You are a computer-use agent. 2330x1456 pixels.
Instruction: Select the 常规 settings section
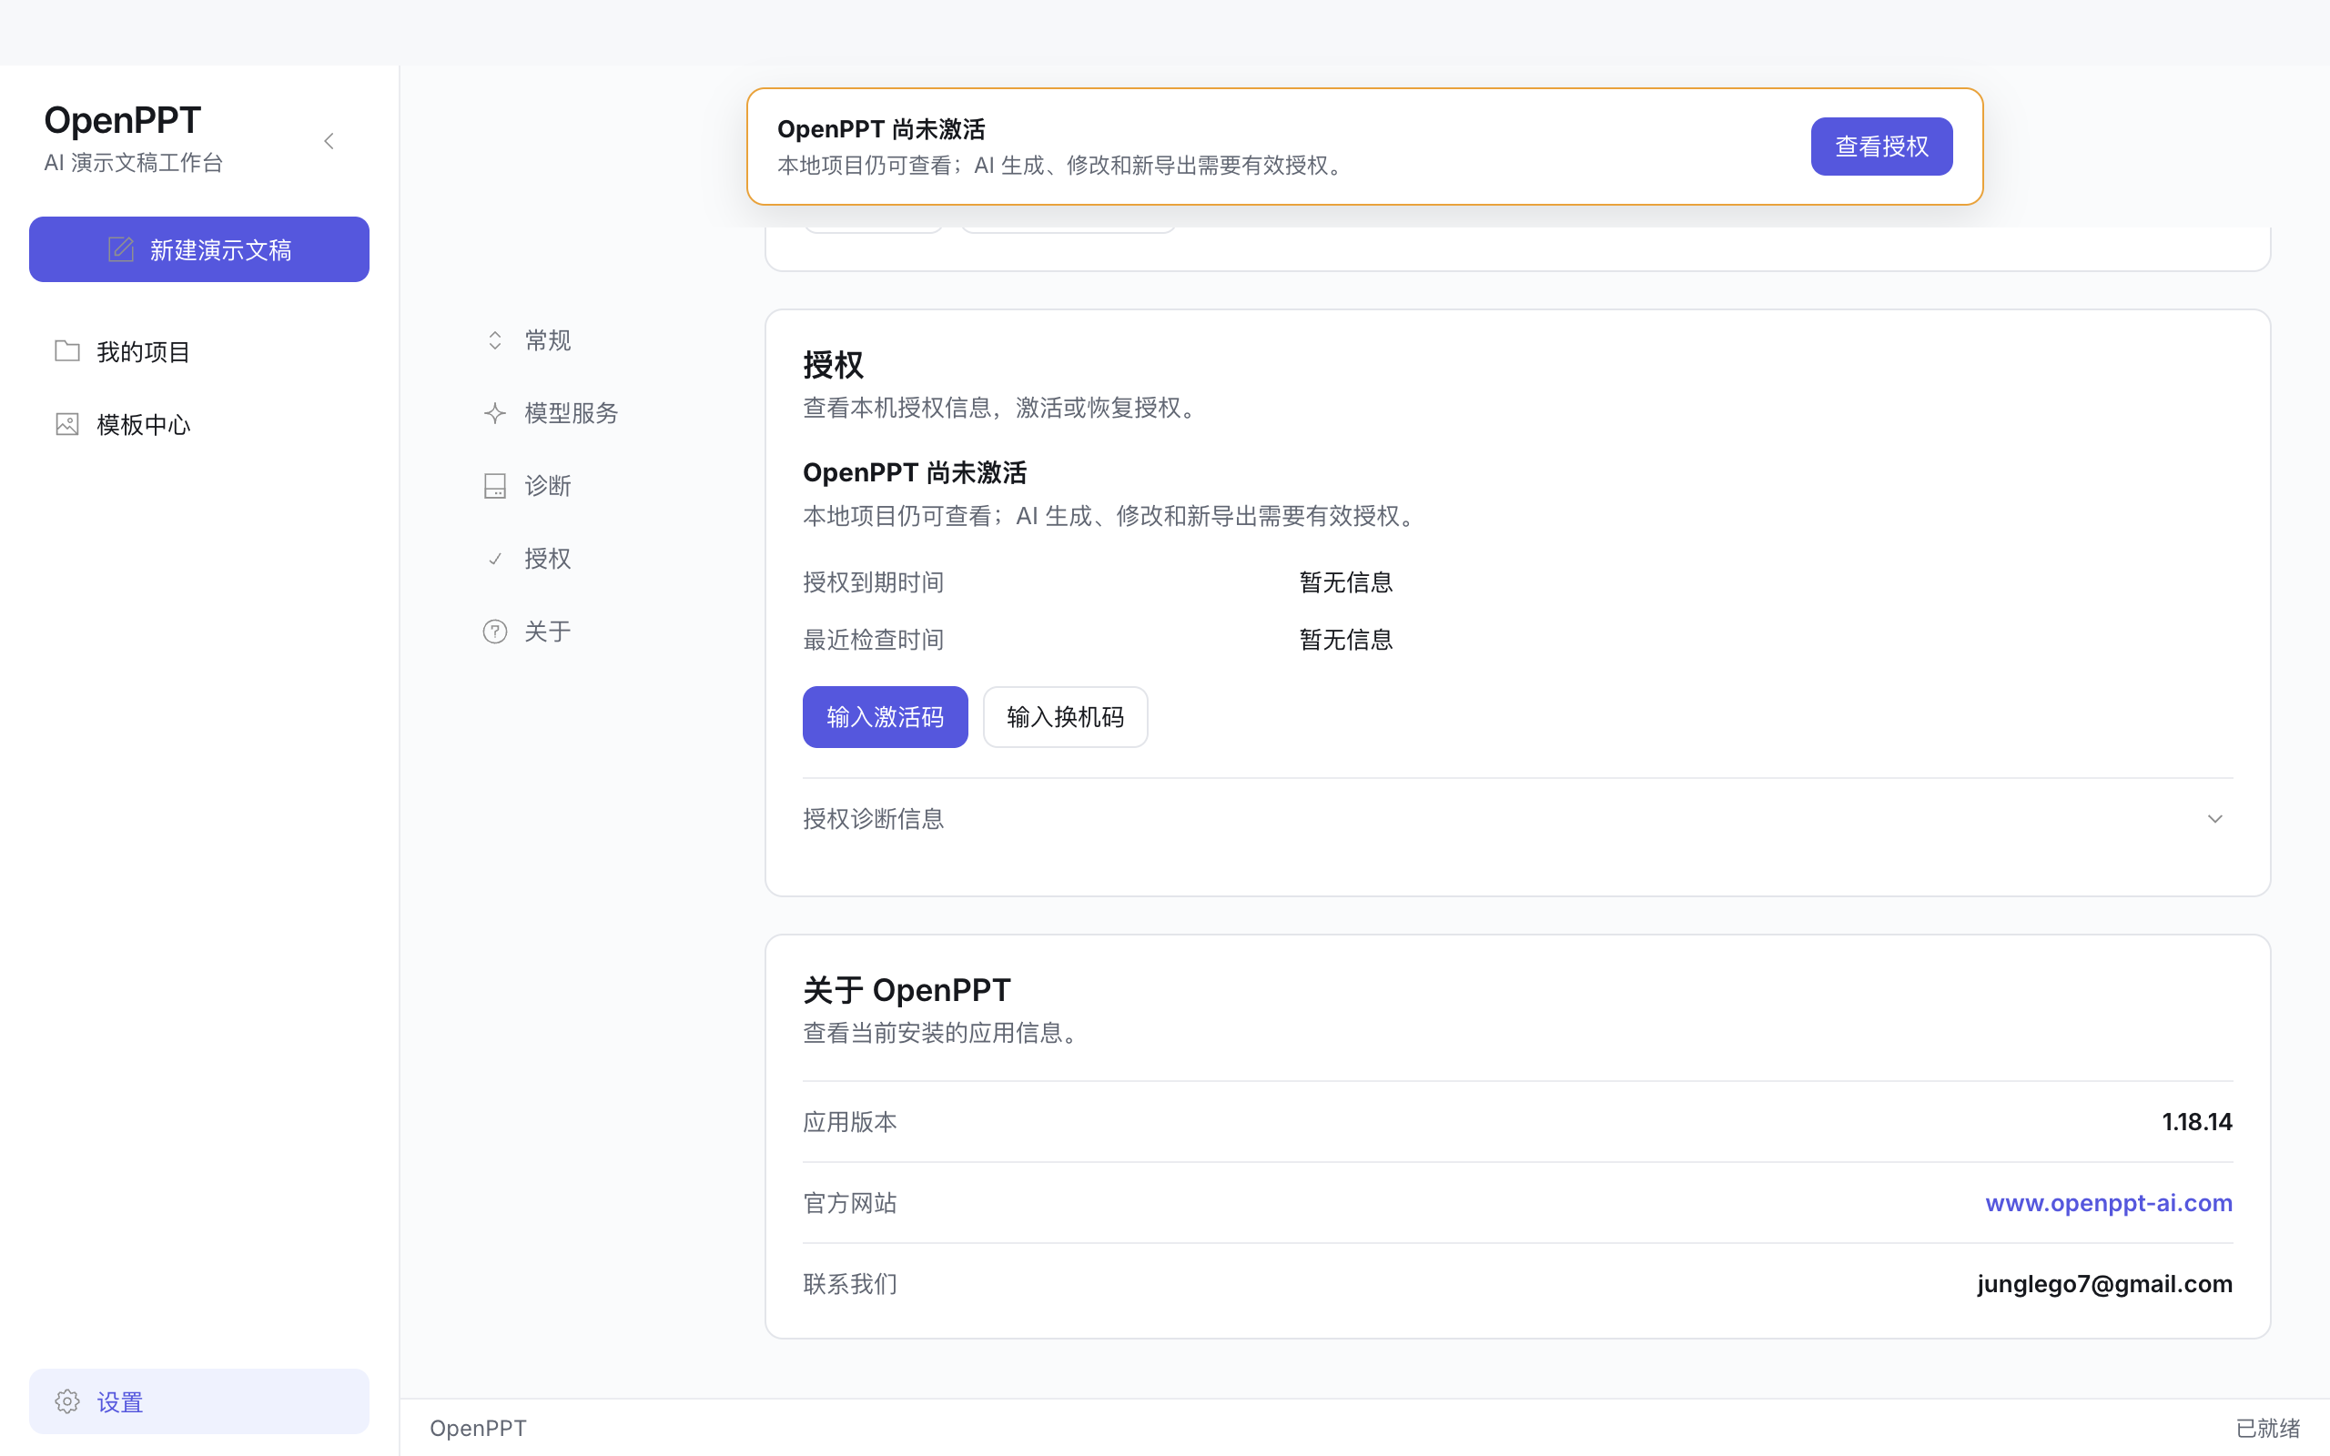[x=549, y=340]
